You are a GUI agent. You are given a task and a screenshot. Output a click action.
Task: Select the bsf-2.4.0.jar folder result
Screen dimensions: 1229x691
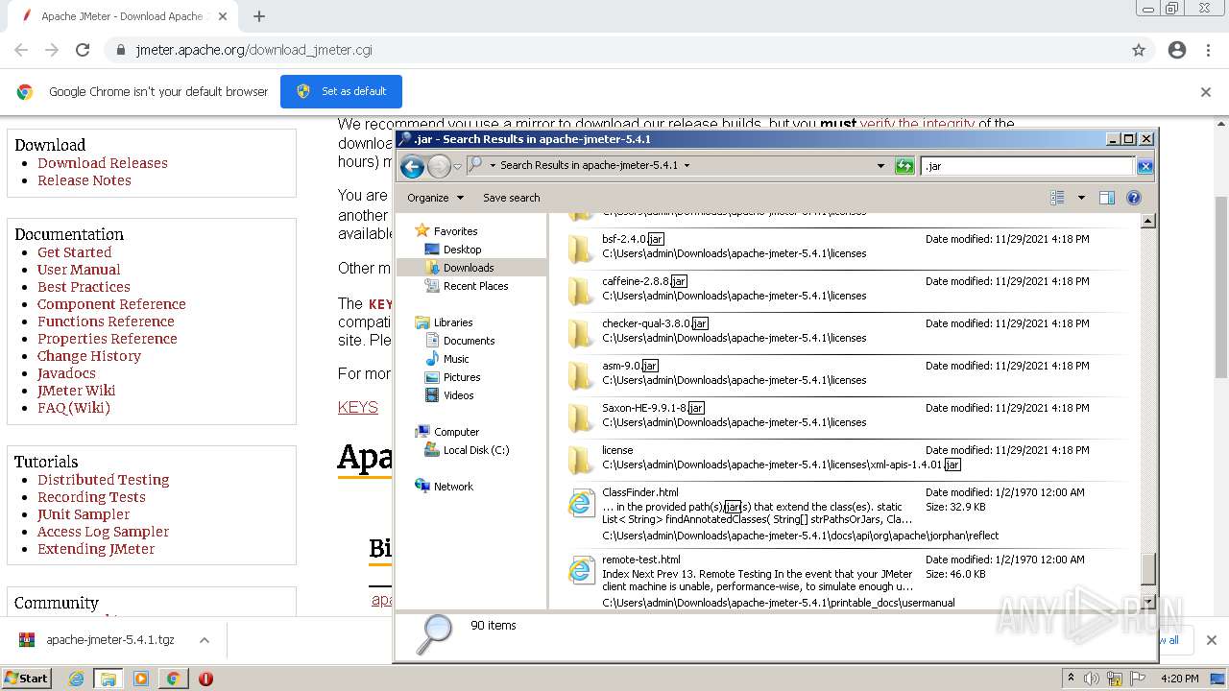[x=845, y=249]
